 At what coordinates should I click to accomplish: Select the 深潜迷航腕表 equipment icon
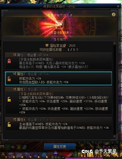click(x=60, y=25)
